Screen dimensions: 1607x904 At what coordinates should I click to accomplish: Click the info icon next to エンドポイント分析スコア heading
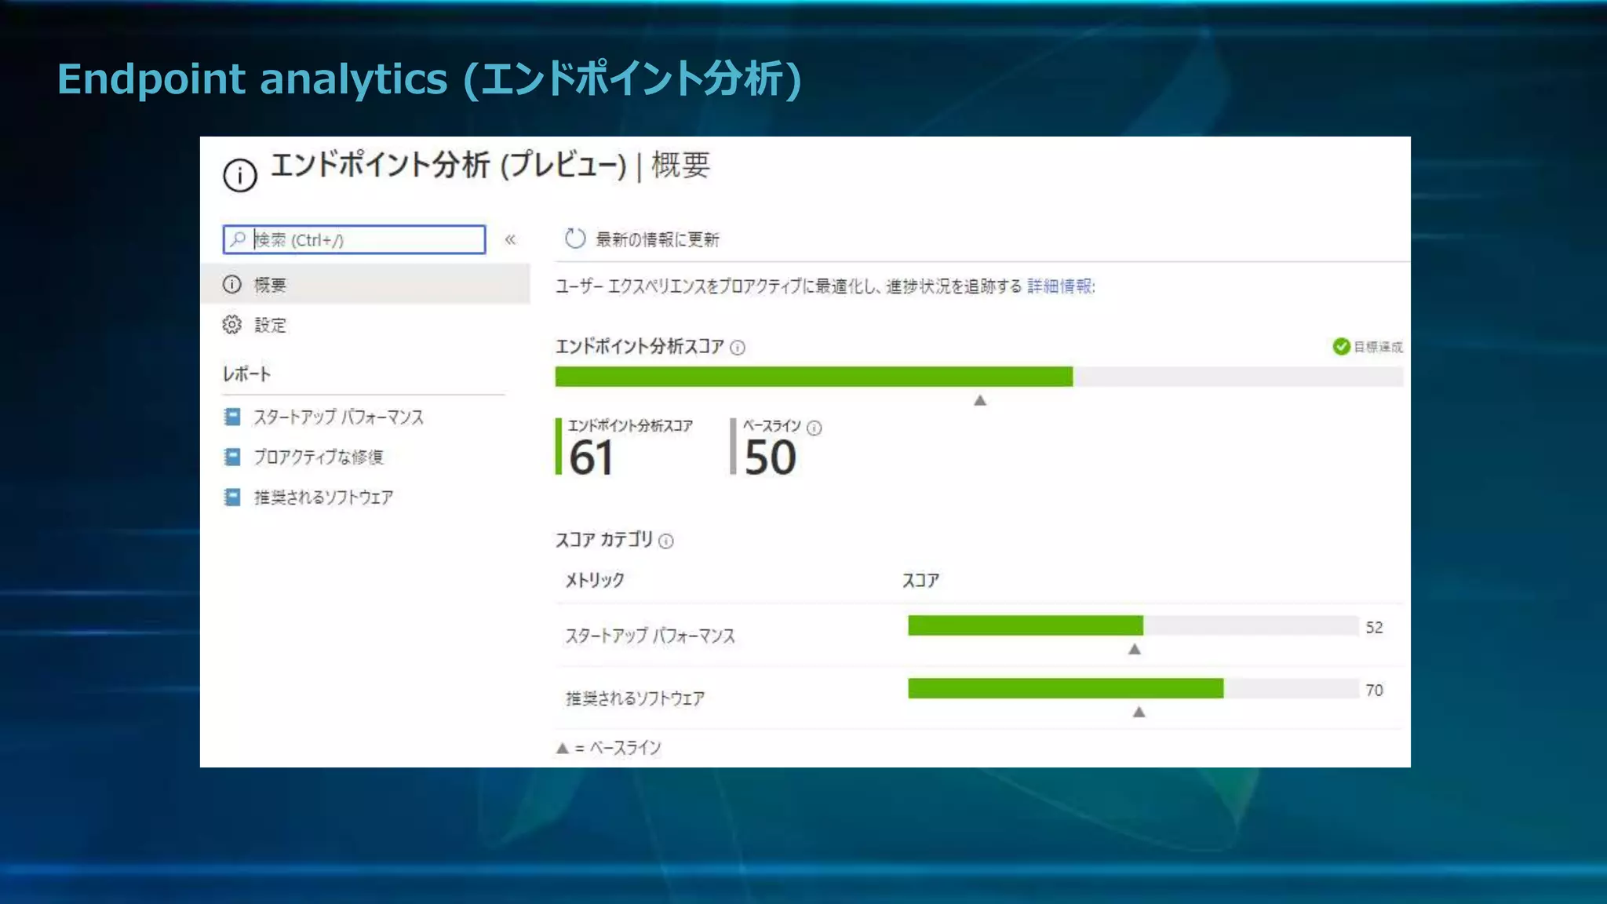(x=738, y=348)
